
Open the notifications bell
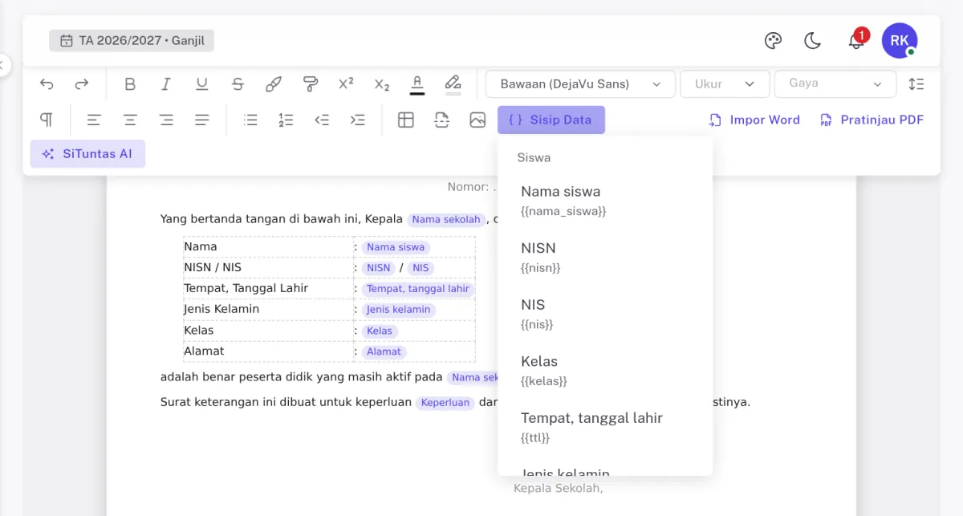(x=855, y=41)
